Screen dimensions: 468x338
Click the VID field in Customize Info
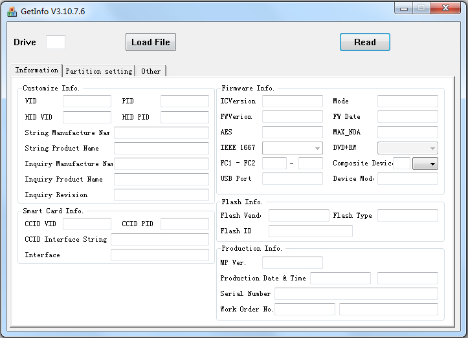(x=87, y=101)
